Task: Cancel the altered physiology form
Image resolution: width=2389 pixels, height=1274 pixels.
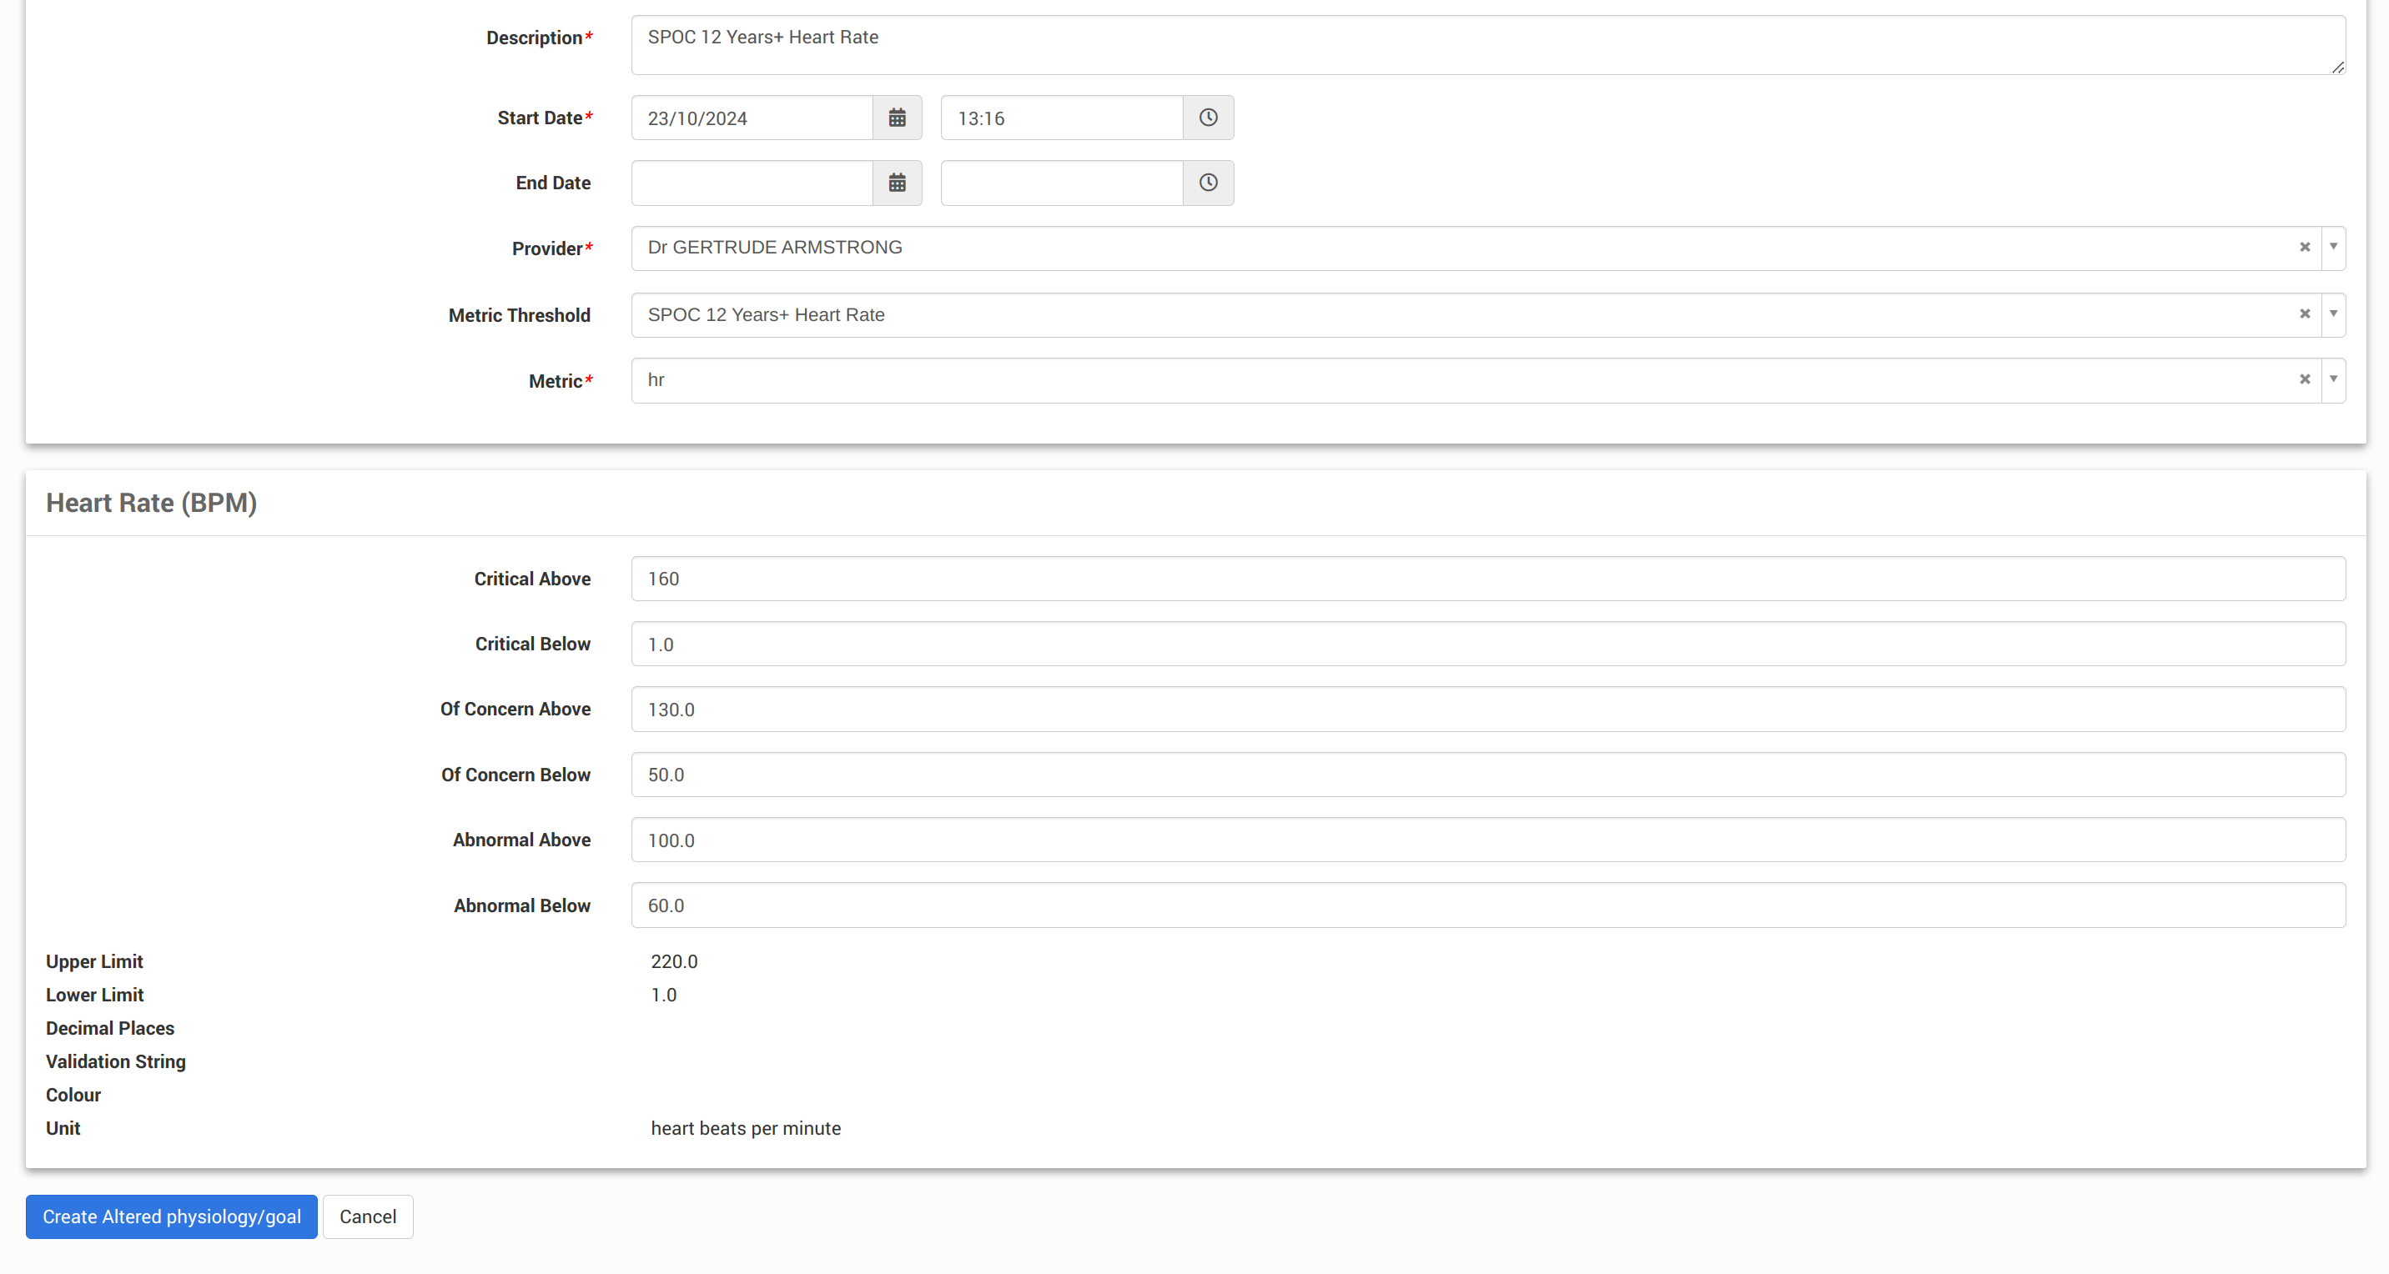Action: [x=367, y=1216]
